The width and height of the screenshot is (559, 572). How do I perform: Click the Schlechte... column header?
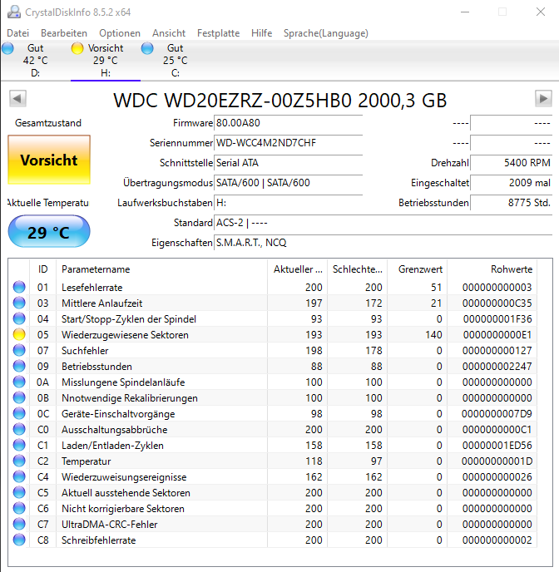pos(357,269)
